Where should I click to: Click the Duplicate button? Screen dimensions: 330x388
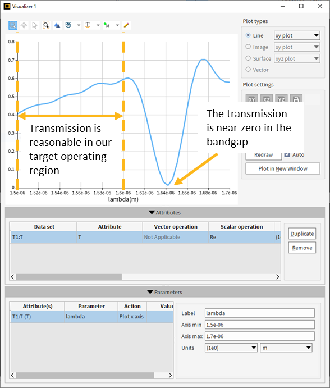[x=302, y=234]
